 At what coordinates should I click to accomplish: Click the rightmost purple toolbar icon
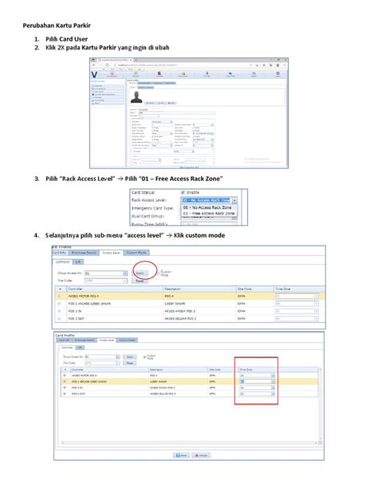coord(278,73)
